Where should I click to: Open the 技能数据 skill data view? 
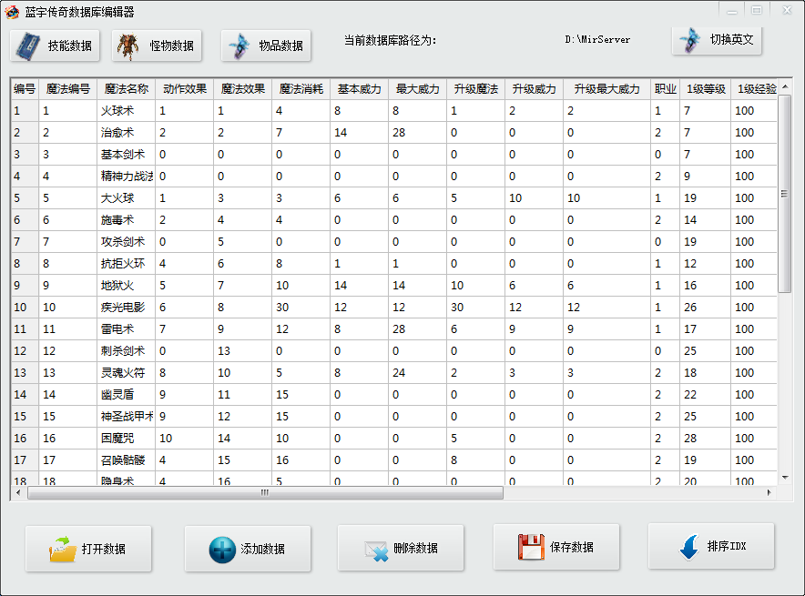(55, 45)
